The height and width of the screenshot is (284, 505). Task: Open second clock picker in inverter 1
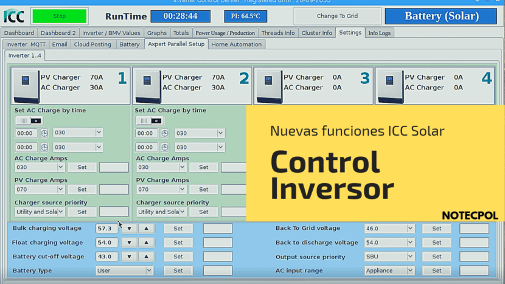[x=44, y=148]
